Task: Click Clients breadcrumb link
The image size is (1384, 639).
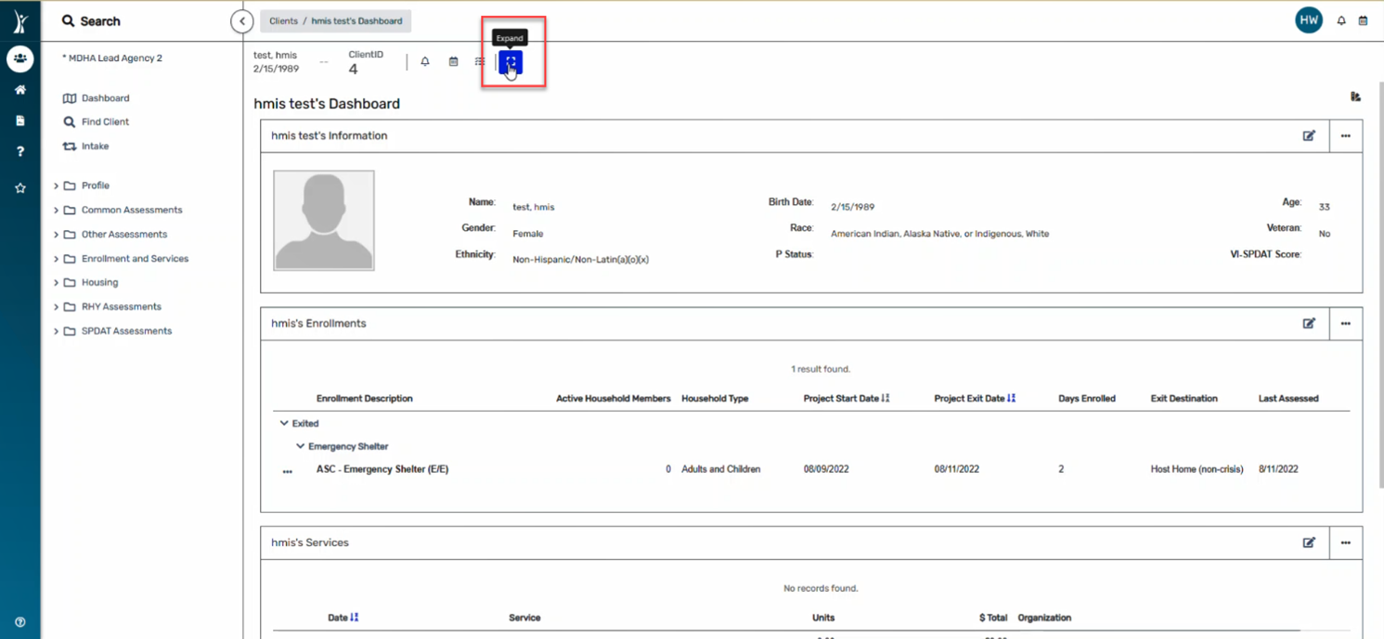Action: pos(283,20)
